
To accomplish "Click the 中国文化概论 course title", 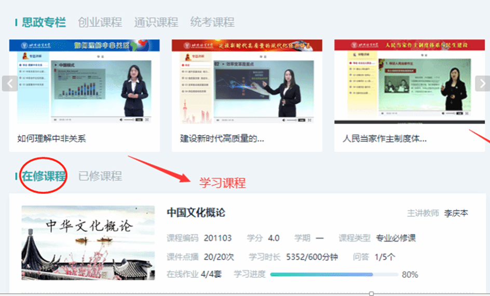I will (196, 213).
